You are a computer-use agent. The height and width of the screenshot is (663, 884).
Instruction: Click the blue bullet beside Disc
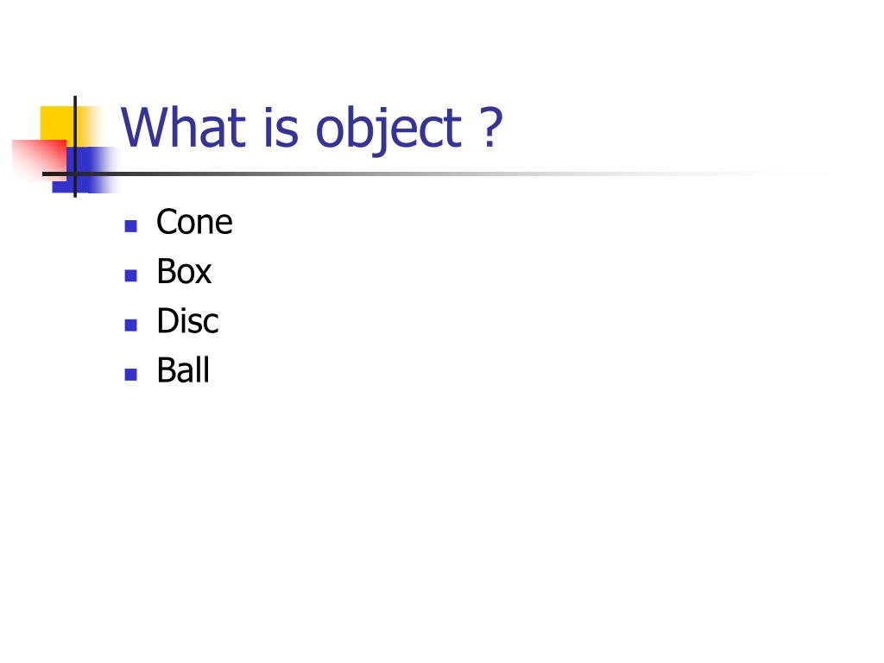pyautogui.click(x=131, y=325)
